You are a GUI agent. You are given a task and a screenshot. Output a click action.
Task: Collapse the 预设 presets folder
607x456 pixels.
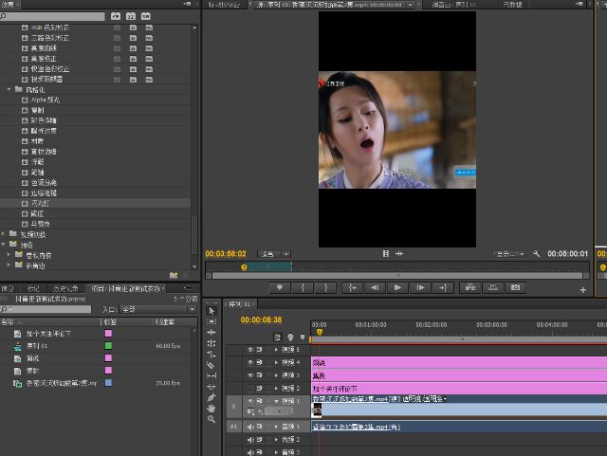coord(3,245)
